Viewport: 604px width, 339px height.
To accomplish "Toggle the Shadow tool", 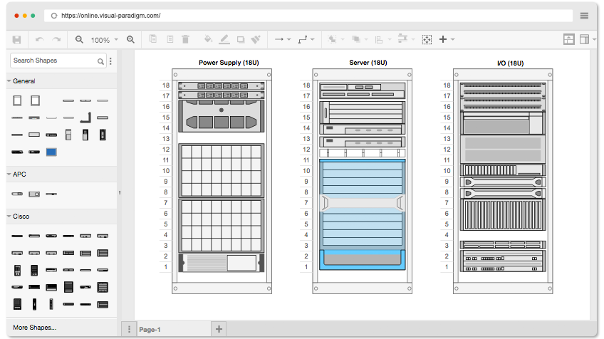I will click(x=241, y=40).
